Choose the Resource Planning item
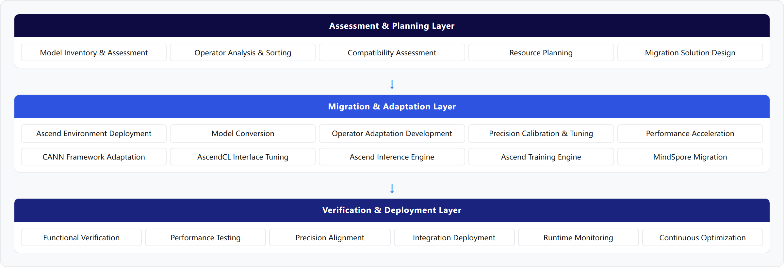 point(541,53)
